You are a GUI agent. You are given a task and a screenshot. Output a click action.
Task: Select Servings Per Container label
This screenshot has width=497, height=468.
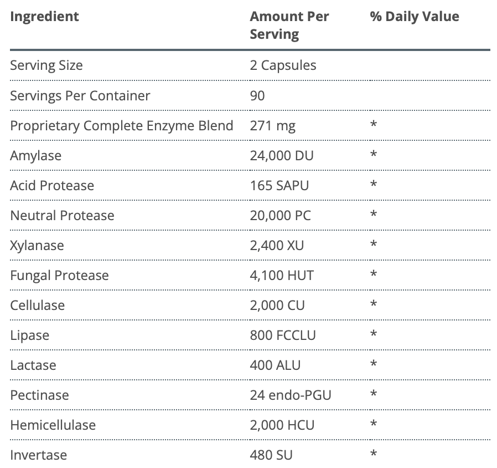coord(80,95)
